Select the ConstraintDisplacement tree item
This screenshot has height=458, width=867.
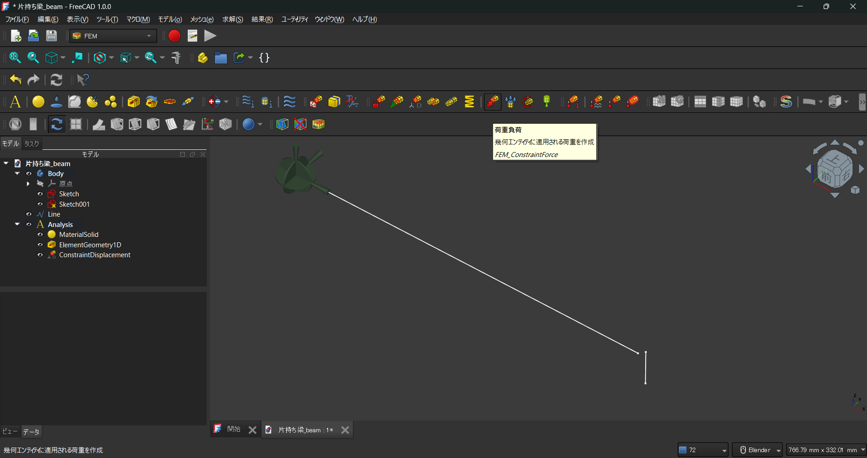click(95, 255)
